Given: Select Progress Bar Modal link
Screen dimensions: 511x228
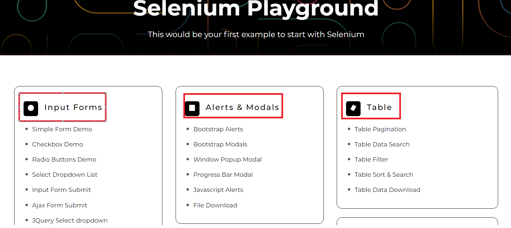Looking at the screenshot, I should pyautogui.click(x=223, y=175).
